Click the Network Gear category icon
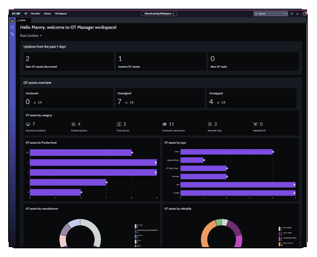317x257 pixels. 210,124
